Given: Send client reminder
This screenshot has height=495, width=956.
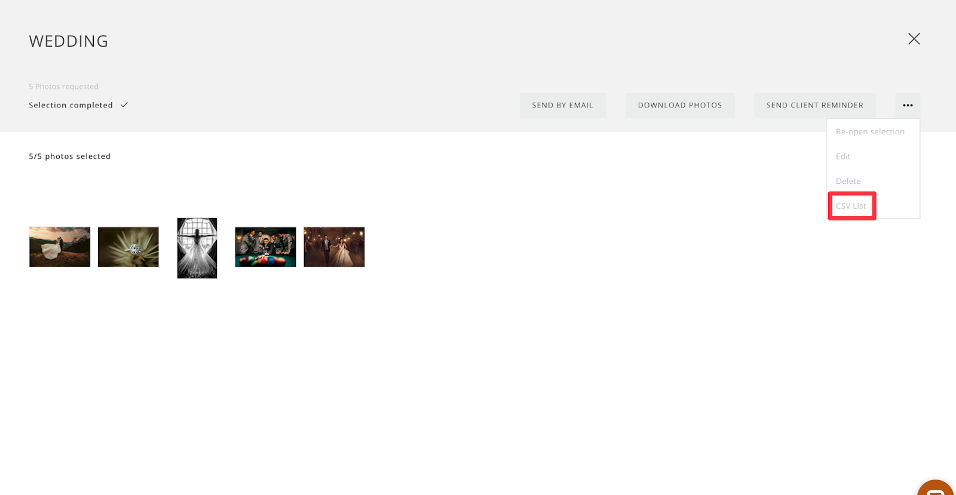Looking at the screenshot, I should 815,105.
